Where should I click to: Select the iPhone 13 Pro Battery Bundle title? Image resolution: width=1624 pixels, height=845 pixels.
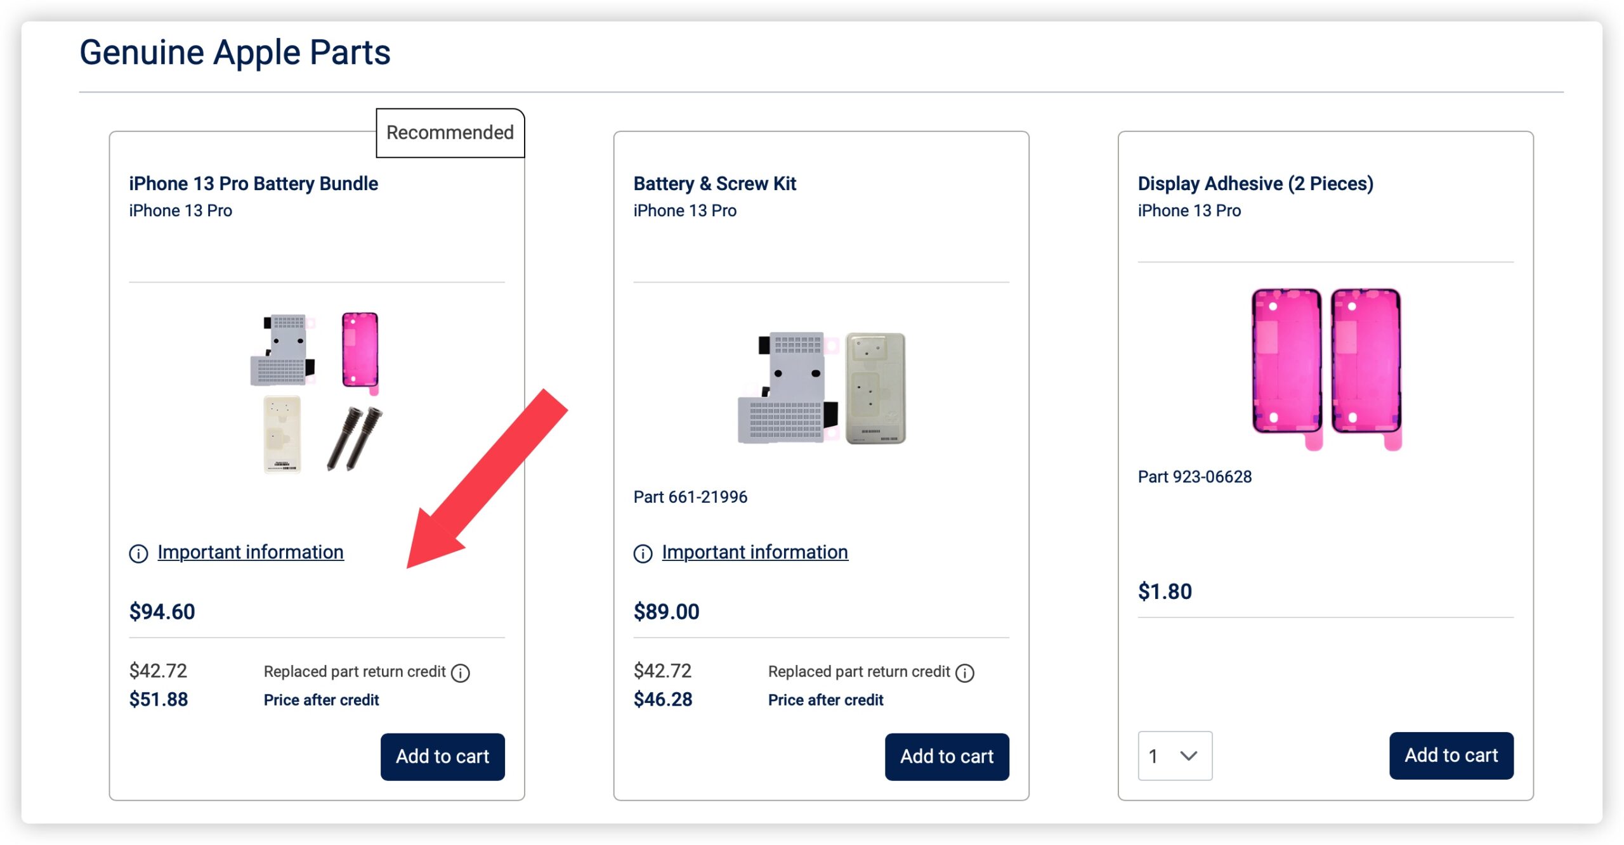[253, 184]
